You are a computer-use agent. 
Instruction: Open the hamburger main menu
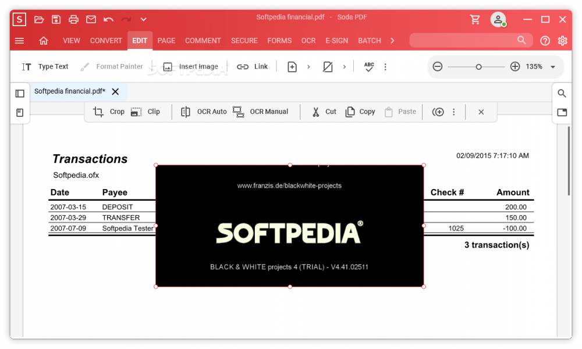pyautogui.click(x=19, y=41)
